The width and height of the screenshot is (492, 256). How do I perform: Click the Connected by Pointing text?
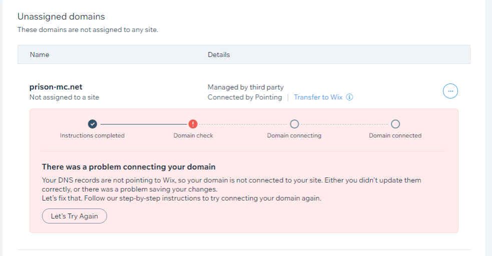[245, 97]
